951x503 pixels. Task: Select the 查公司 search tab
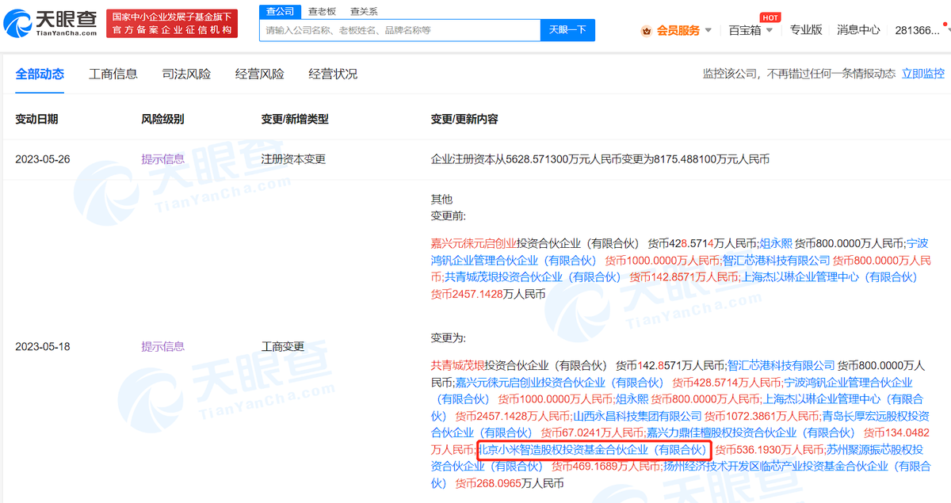(279, 11)
